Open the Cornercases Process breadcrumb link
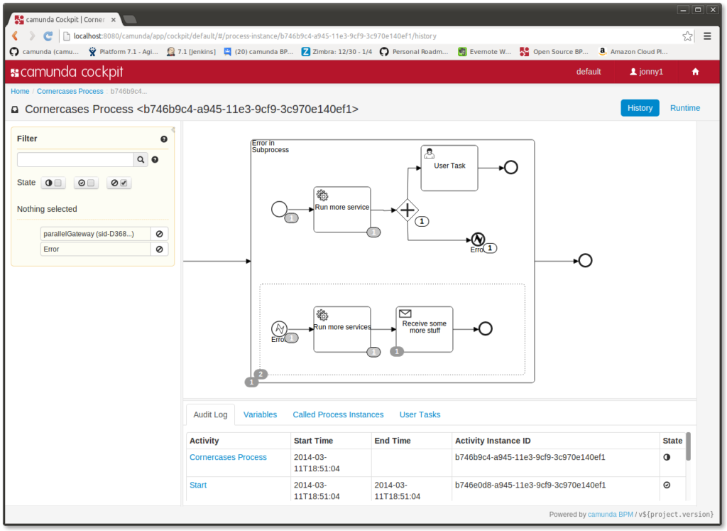 (70, 92)
